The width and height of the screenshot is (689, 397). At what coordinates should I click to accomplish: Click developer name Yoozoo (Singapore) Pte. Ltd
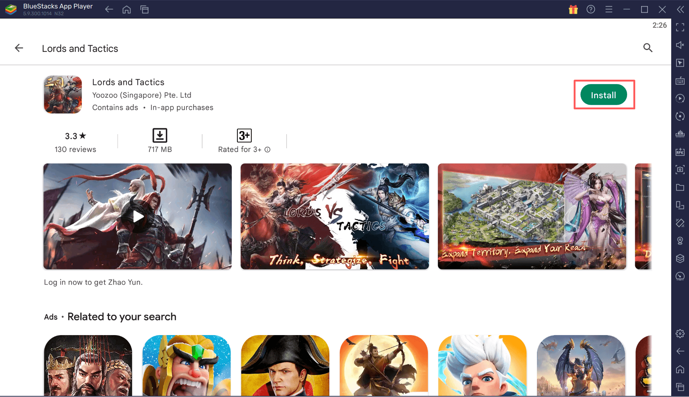tap(142, 95)
